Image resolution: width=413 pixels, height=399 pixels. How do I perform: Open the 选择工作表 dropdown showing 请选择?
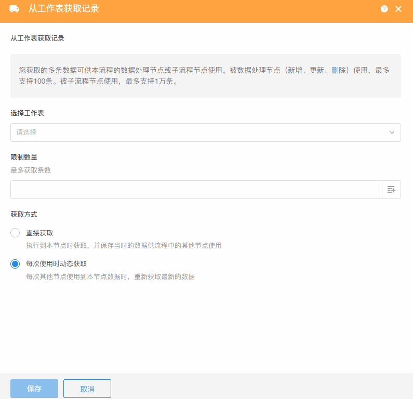pyautogui.click(x=197, y=132)
